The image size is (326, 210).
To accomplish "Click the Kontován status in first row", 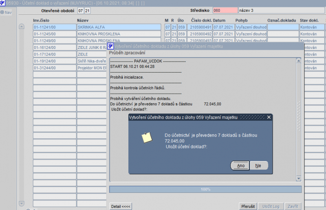I will coord(312,27).
